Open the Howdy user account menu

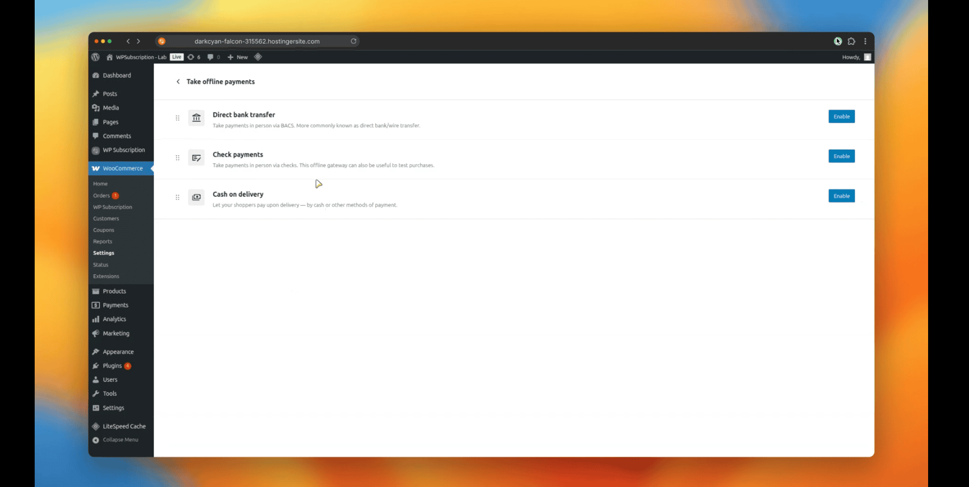[857, 57]
